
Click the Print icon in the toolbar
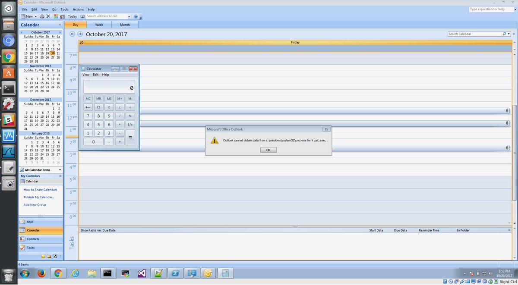point(42,16)
